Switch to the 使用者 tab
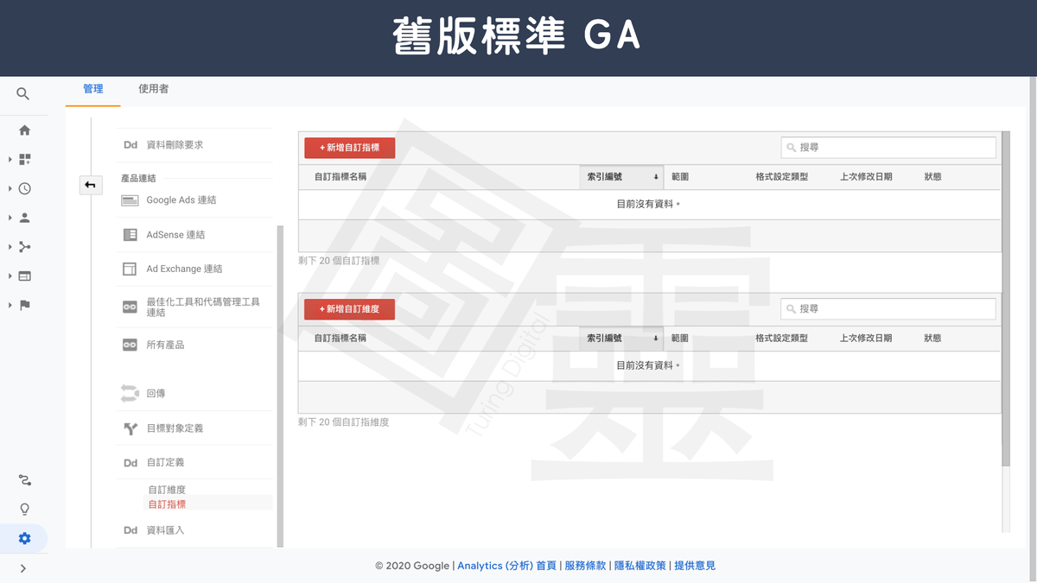This screenshot has height=583, width=1037. [154, 89]
